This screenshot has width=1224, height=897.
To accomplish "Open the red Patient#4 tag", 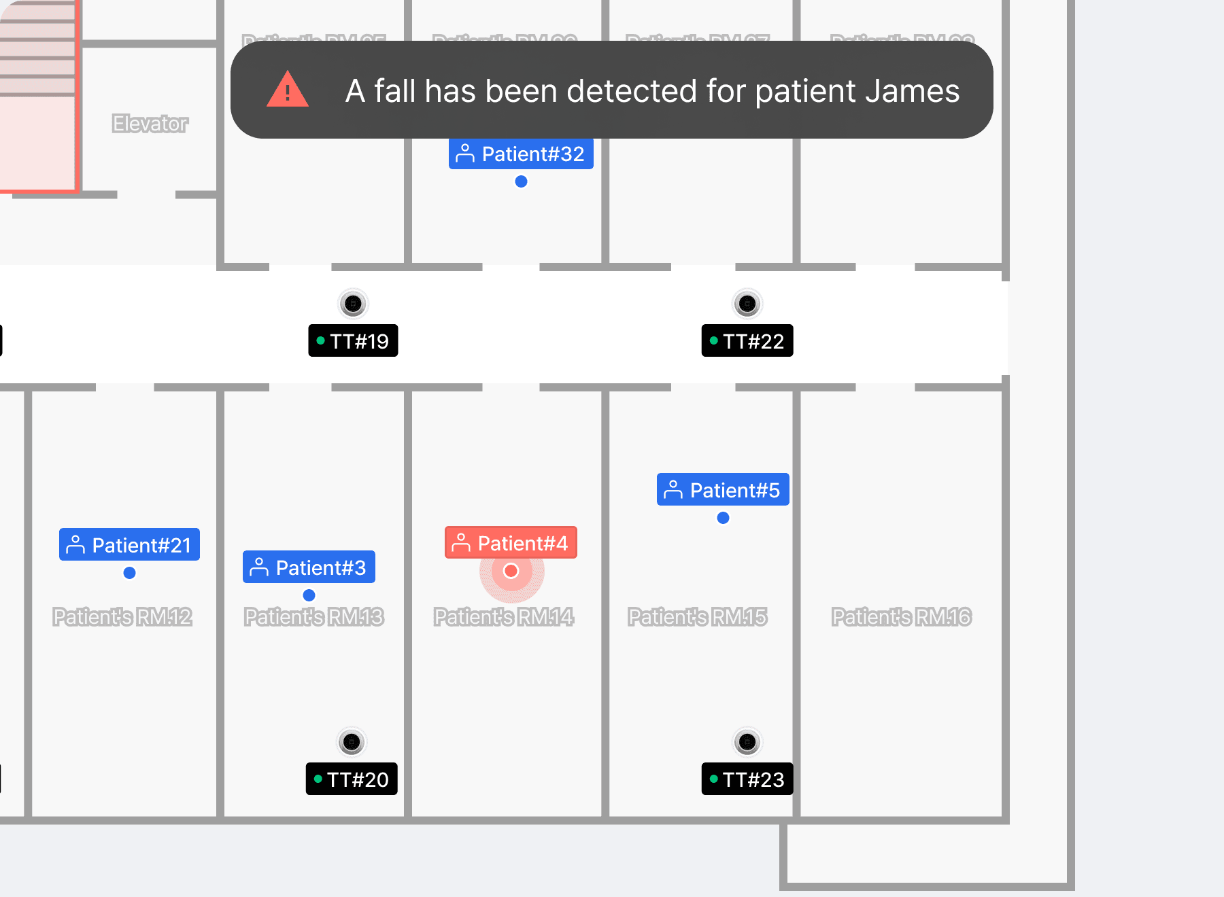I will point(511,543).
